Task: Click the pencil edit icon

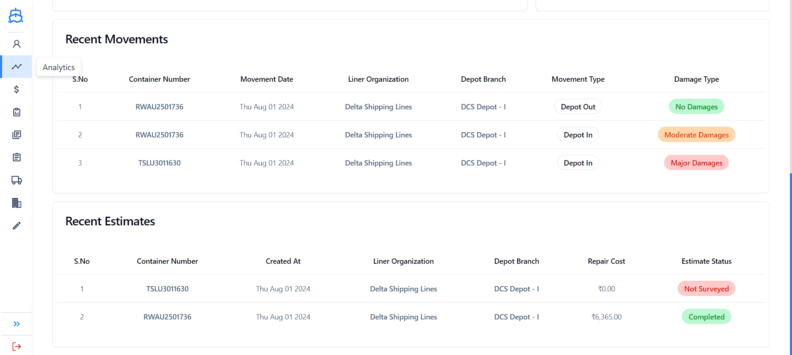Action: (17, 225)
